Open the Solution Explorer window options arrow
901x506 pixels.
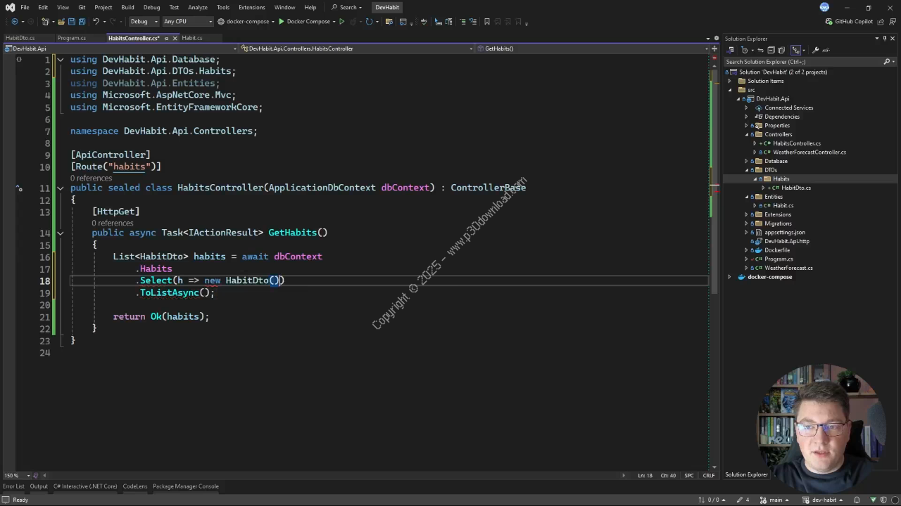click(877, 39)
